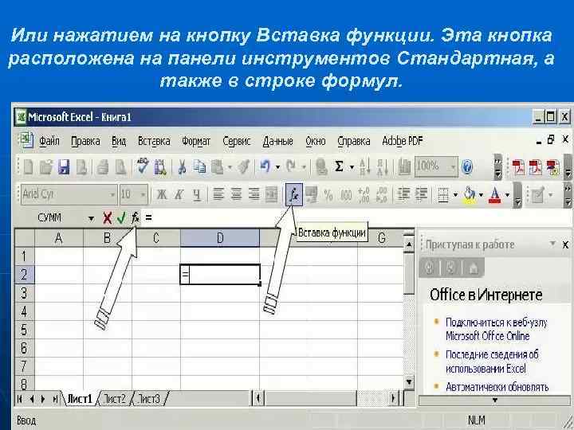
Task: Open the Сервис menu
Action: point(237,141)
